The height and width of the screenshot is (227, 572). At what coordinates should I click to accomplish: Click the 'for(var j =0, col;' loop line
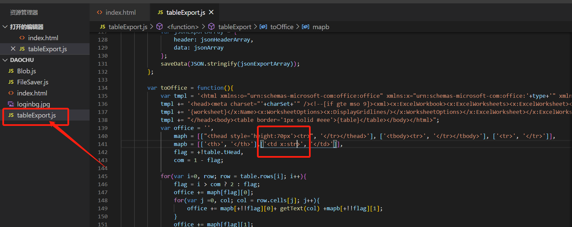[247, 200]
